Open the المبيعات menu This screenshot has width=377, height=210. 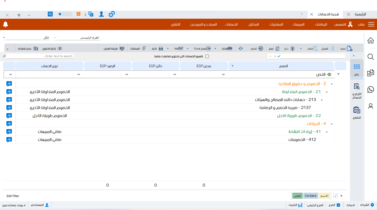299,24
